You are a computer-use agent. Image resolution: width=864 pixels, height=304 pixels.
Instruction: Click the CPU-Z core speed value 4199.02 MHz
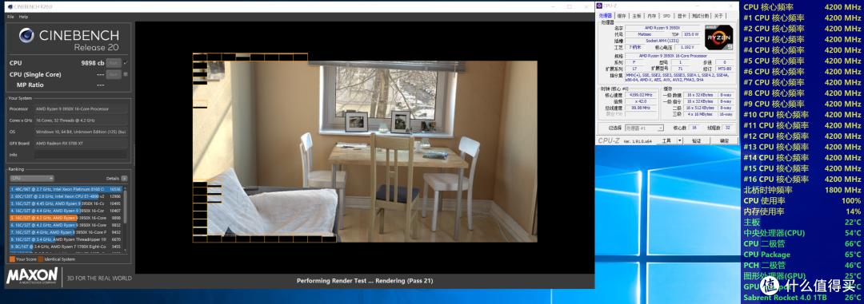pyautogui.click(x=641, y=95)
